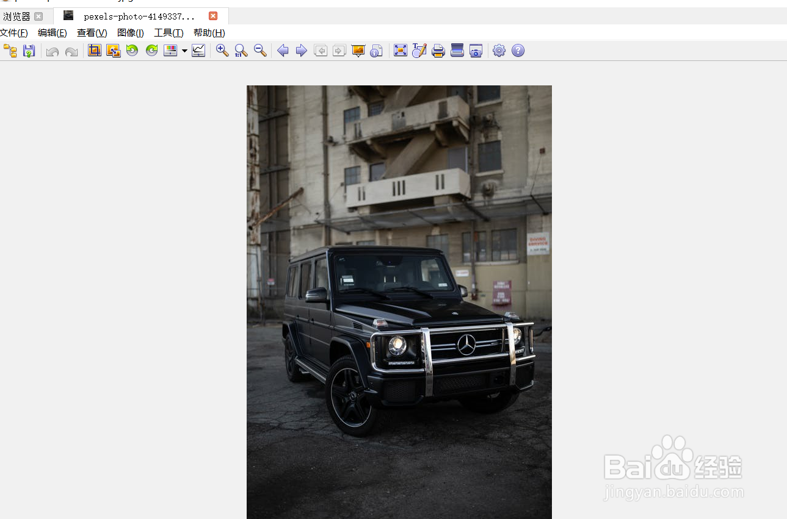Image resolution: width=787 pixels, height=519 pixels.
Task: Rotate image clockwise icon
Action: coord(151,51)
